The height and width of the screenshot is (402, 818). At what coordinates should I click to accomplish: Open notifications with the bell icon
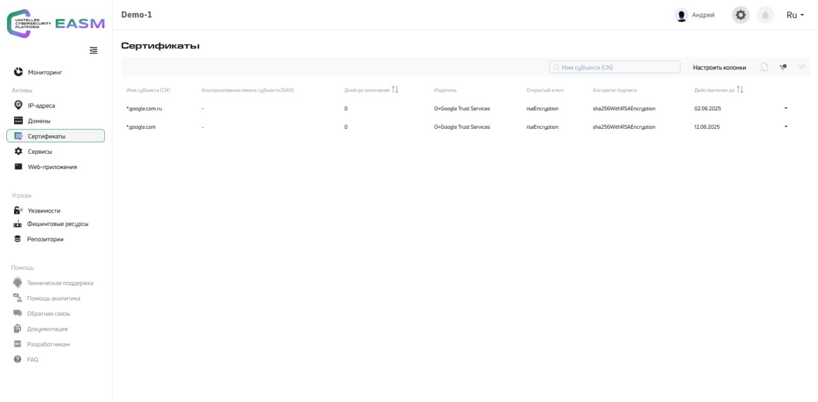pos(765,15)
